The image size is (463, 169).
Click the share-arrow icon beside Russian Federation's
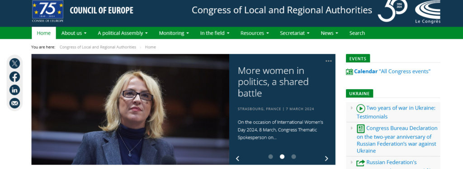tap(360, 163)
